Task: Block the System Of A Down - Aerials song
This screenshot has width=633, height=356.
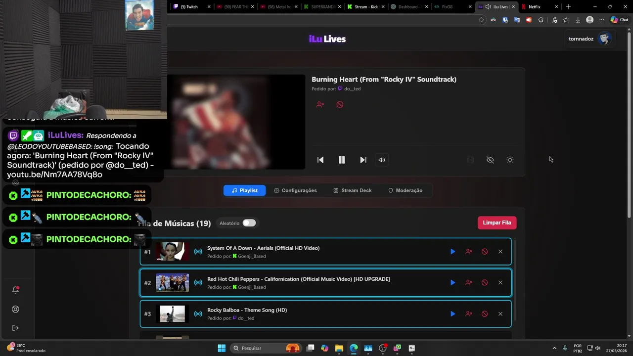Action: (x=485, y=252)
